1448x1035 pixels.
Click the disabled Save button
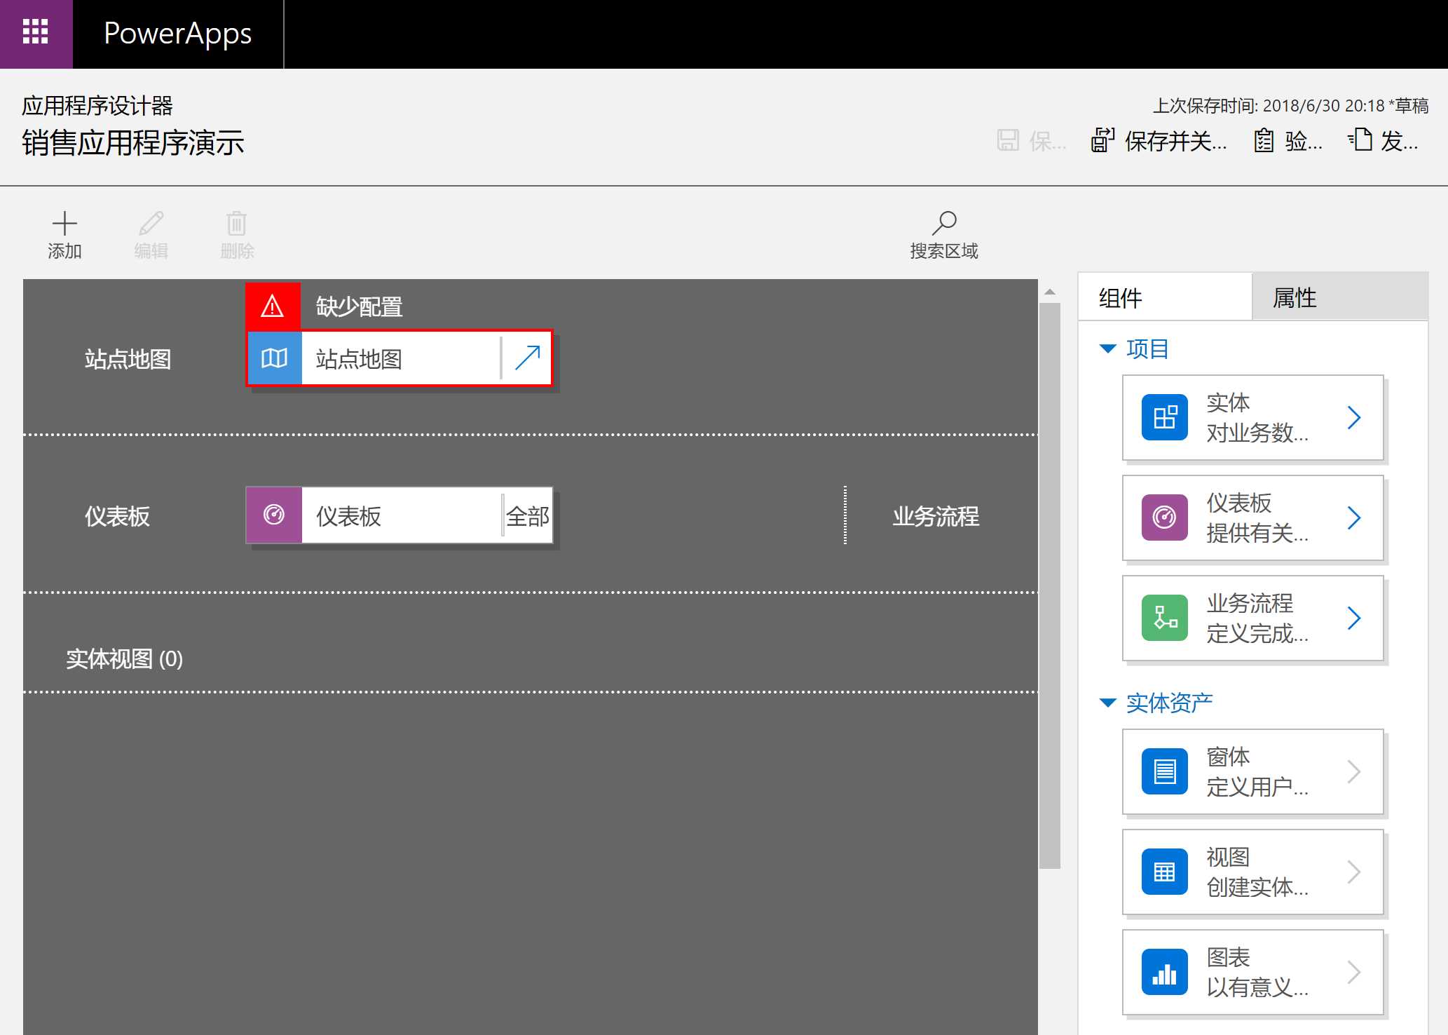tap(1031, 141)
